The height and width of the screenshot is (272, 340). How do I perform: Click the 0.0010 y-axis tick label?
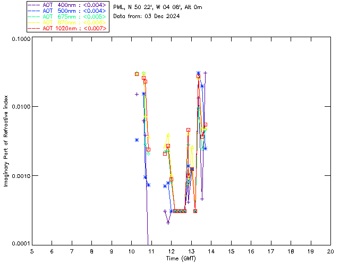point(21,176)
